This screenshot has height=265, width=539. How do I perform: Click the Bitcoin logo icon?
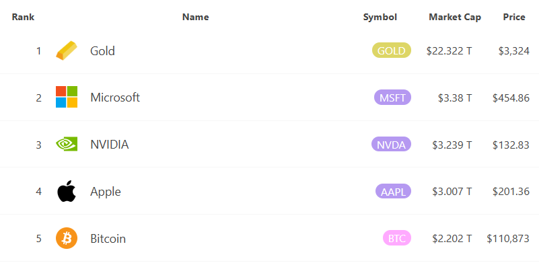click(67, 238)
